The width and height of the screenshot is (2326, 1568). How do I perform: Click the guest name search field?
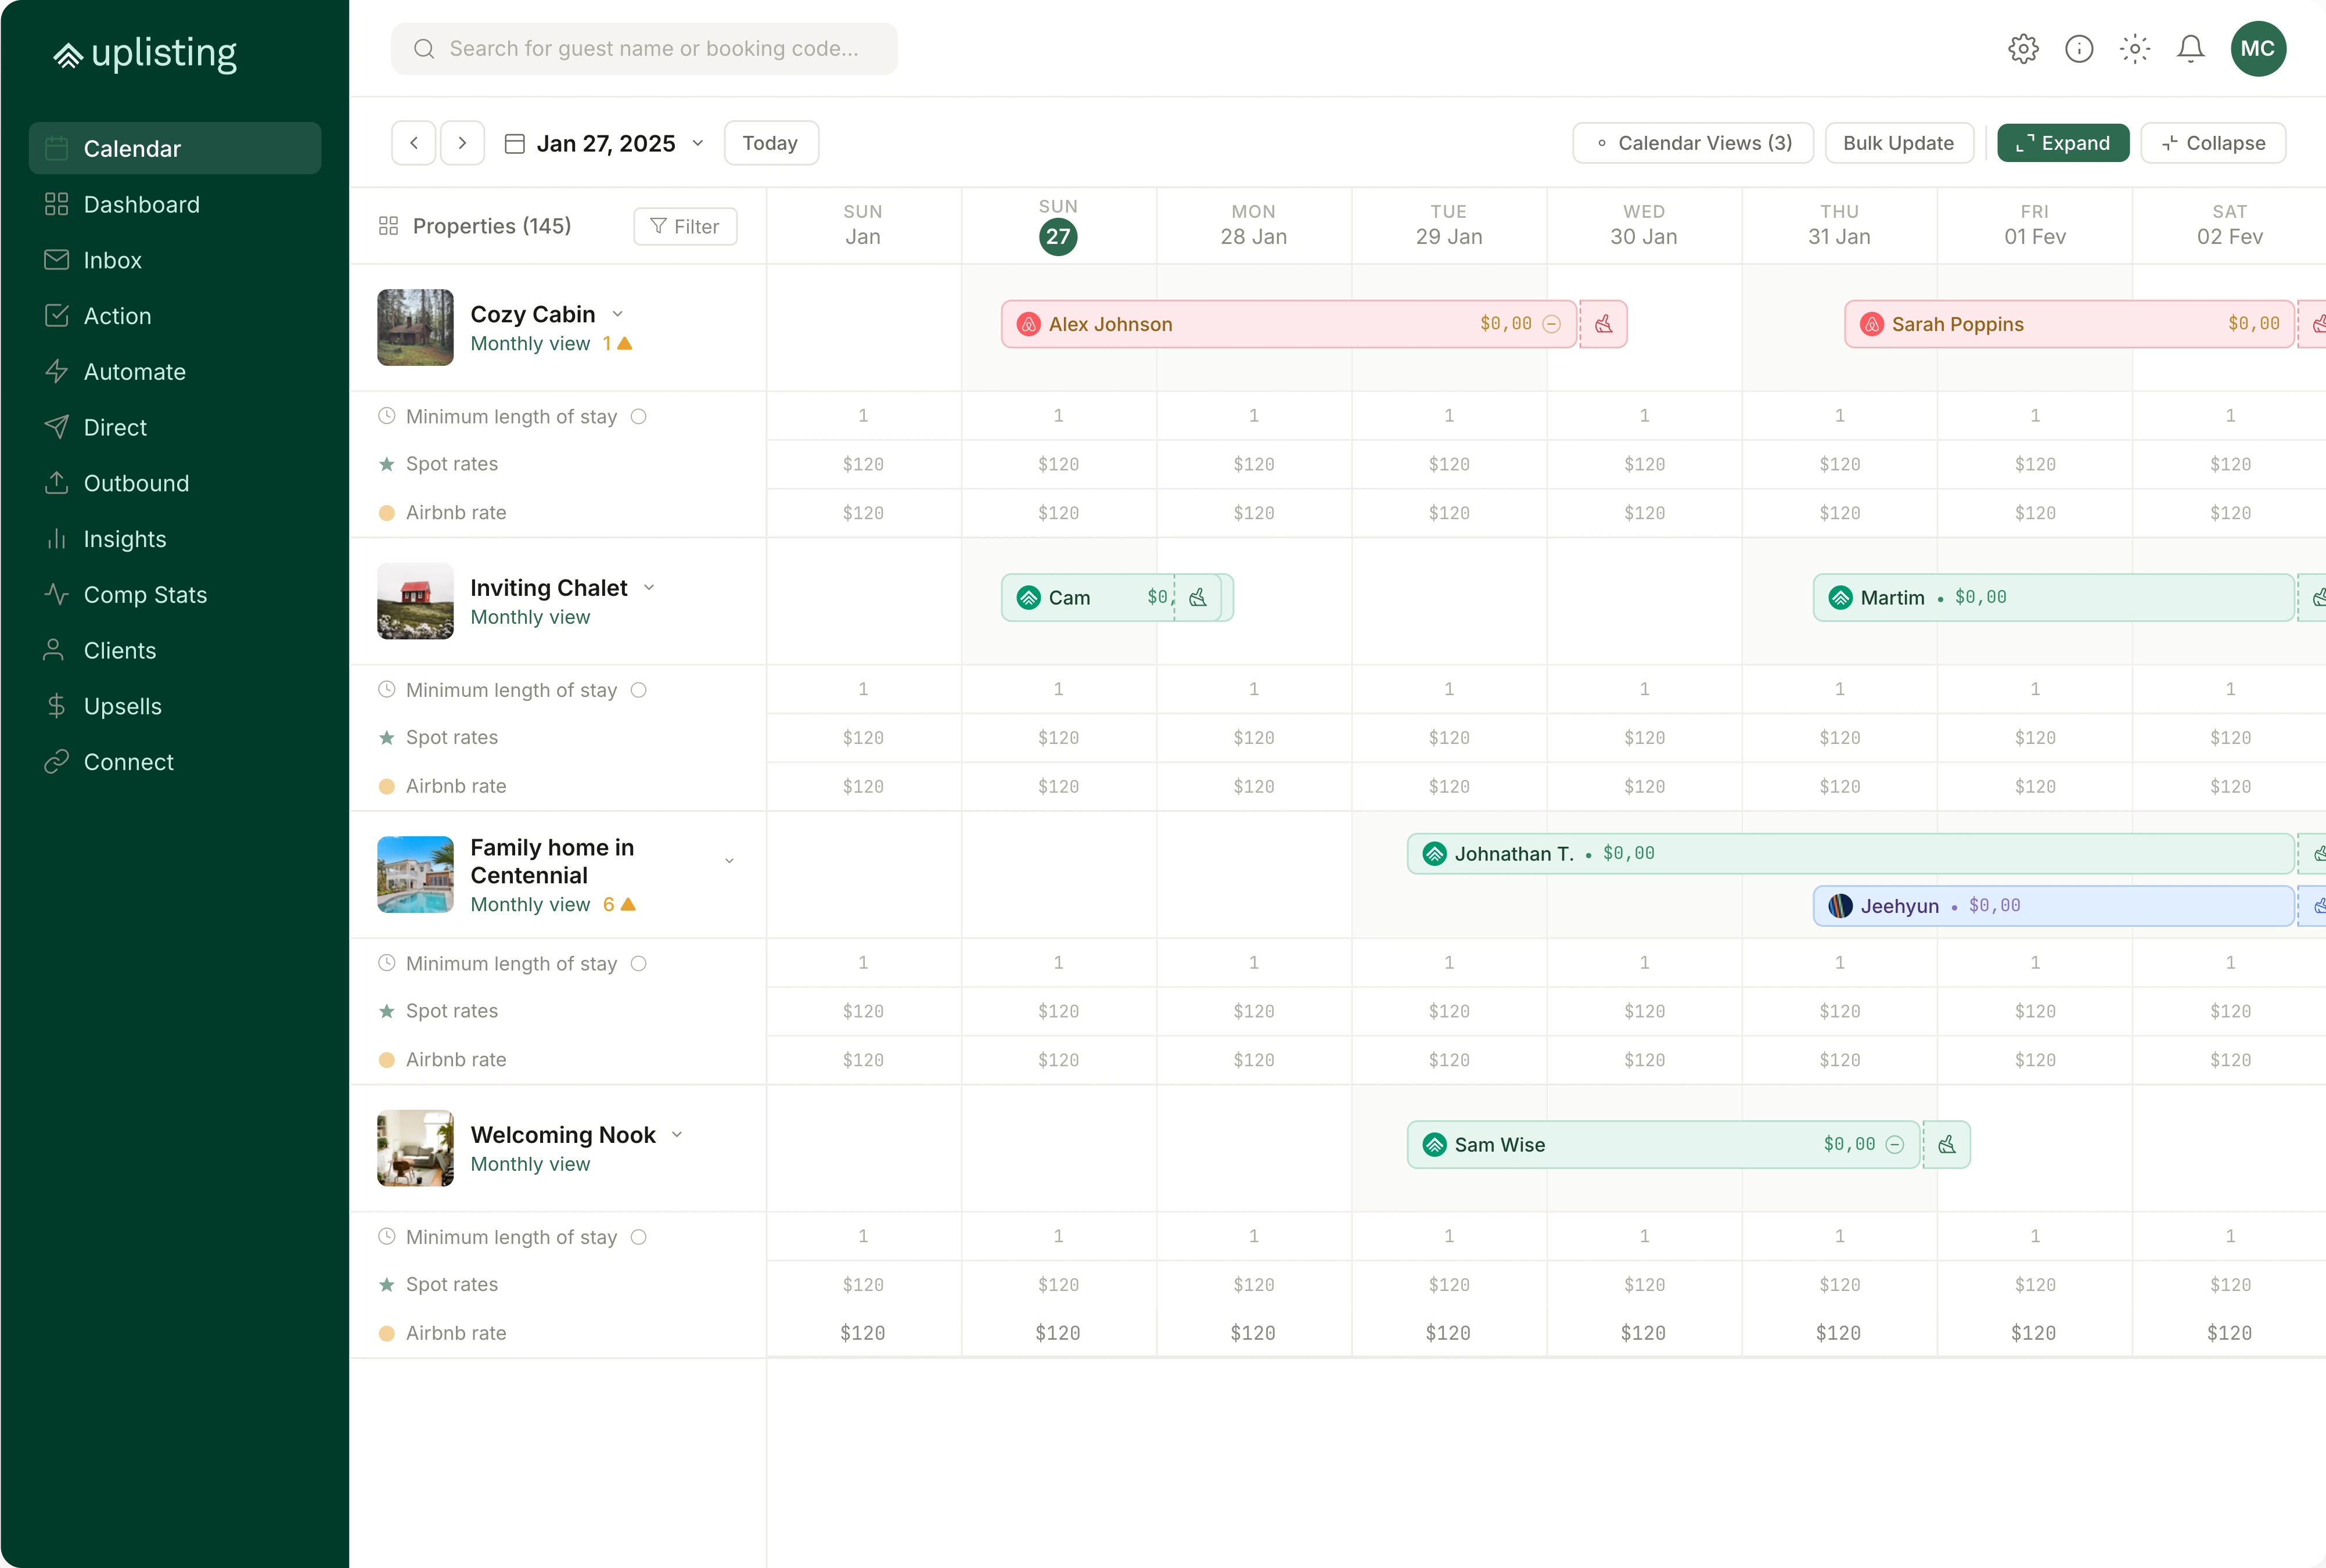click(x=645, y=48)
